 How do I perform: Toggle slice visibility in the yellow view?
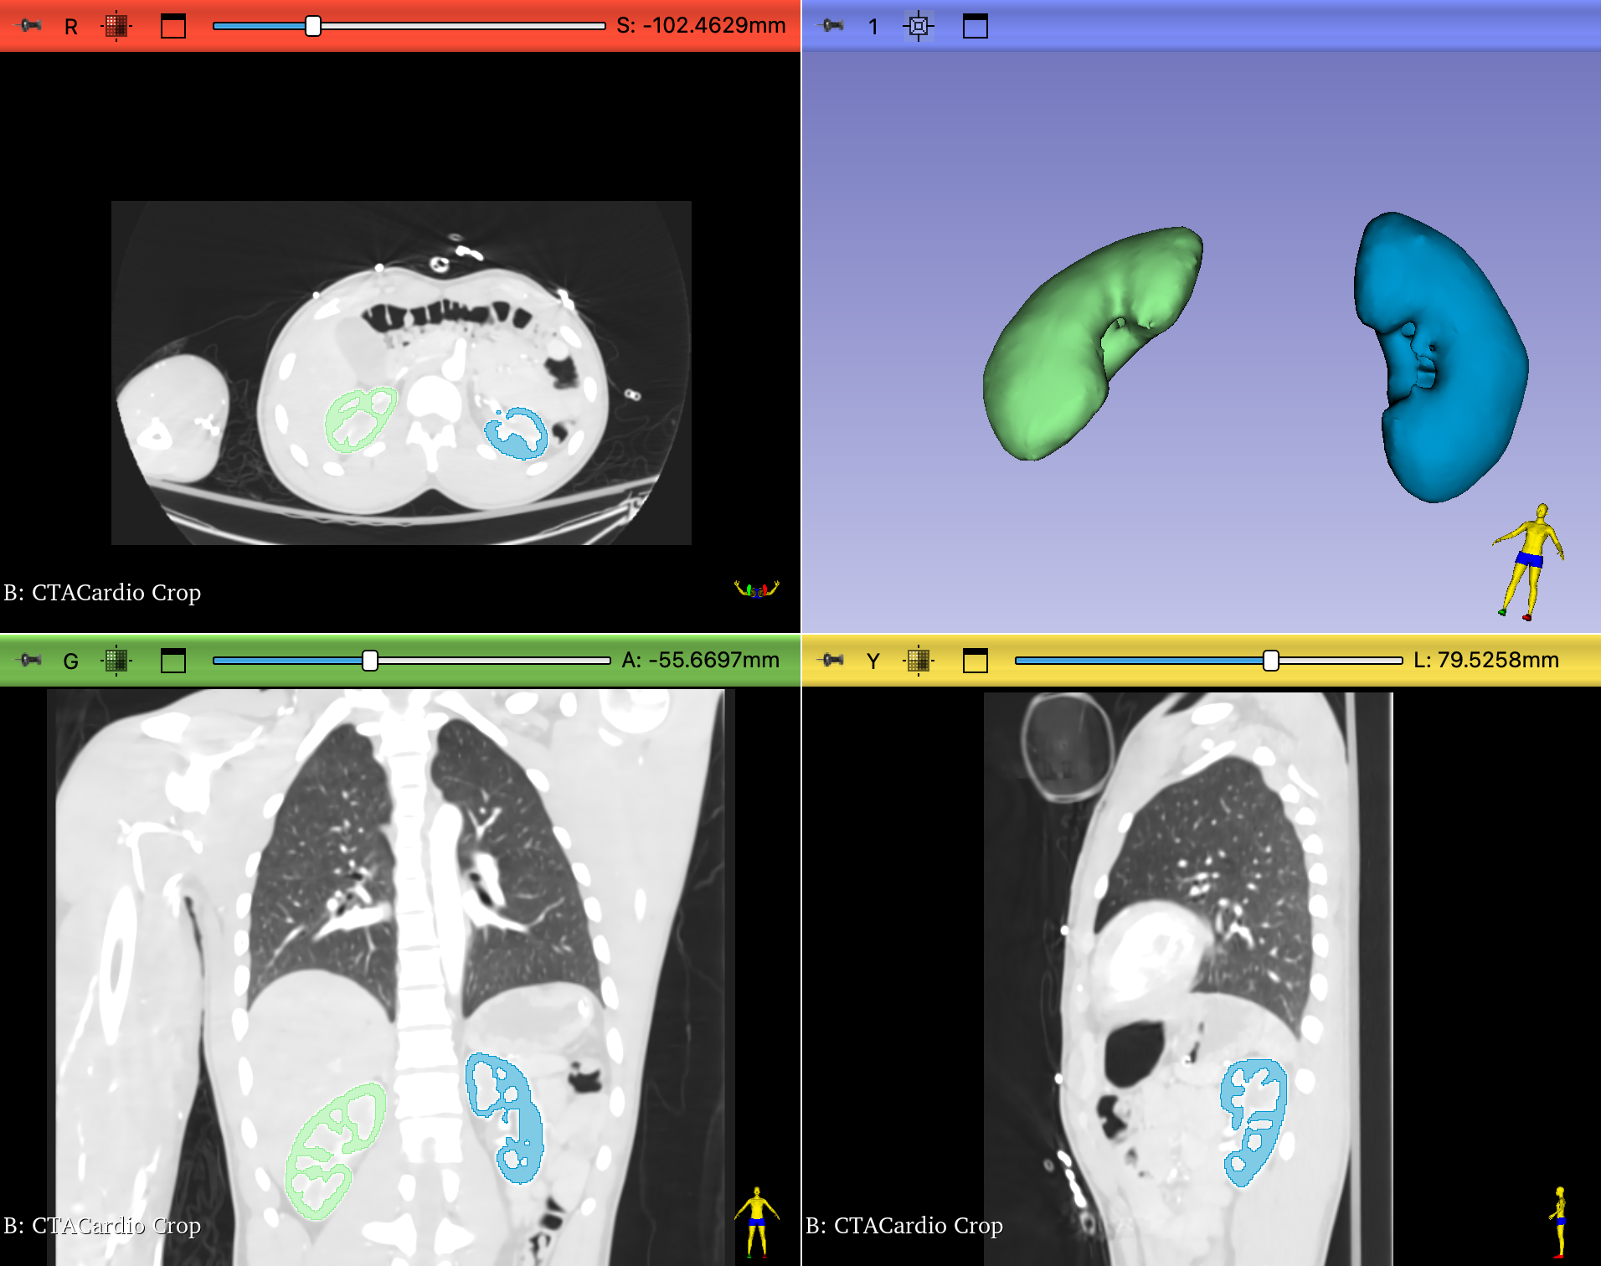tap(919, 661)
